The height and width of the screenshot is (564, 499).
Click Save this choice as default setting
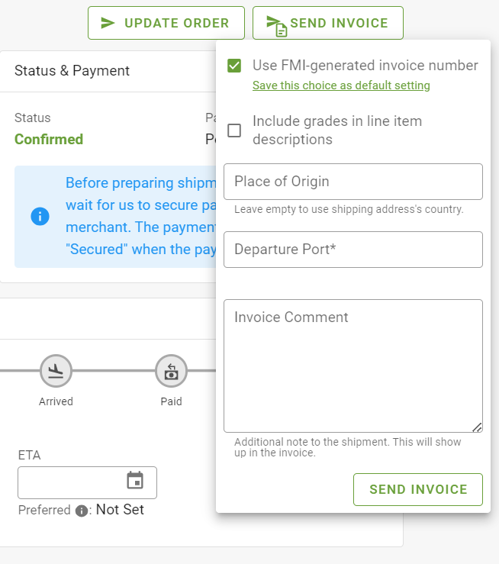(x=341, y=85)
